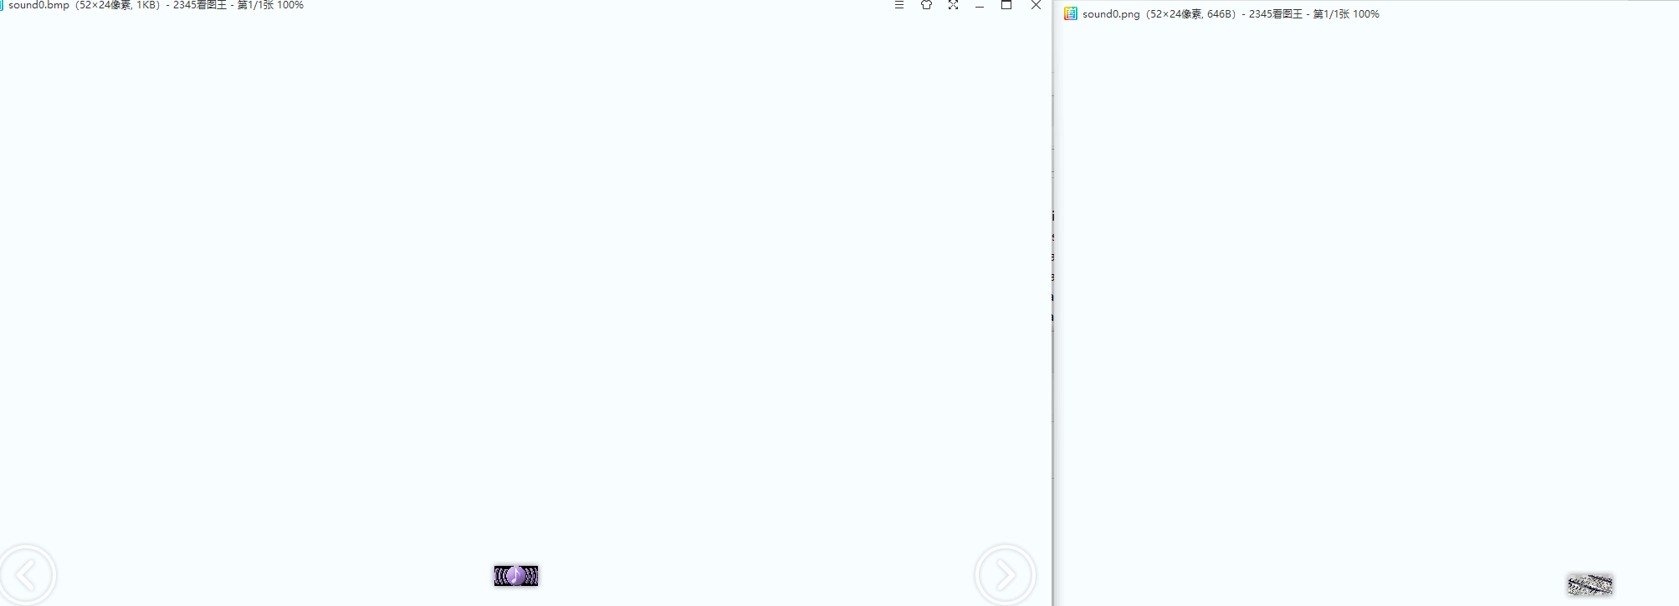The height and width of the screenshot is (606, 1679).
Task: Go to next image with right arrow
Action: [1005, 575]
